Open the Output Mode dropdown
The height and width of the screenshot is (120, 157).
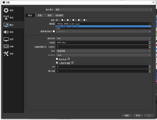coord(104,10)
